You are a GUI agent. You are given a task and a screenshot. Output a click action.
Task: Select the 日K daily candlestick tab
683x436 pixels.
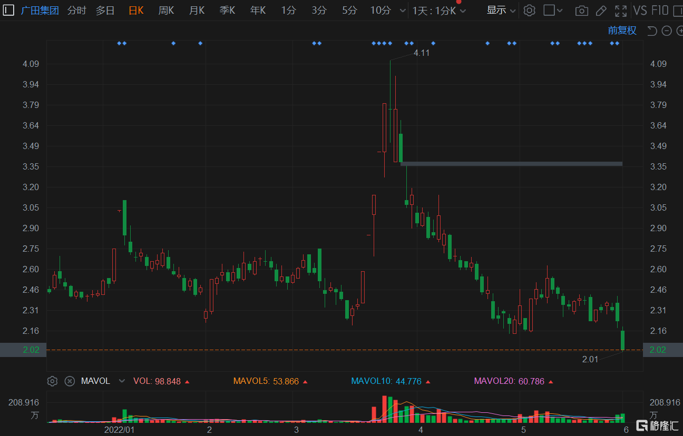click(x=136, y=10)
